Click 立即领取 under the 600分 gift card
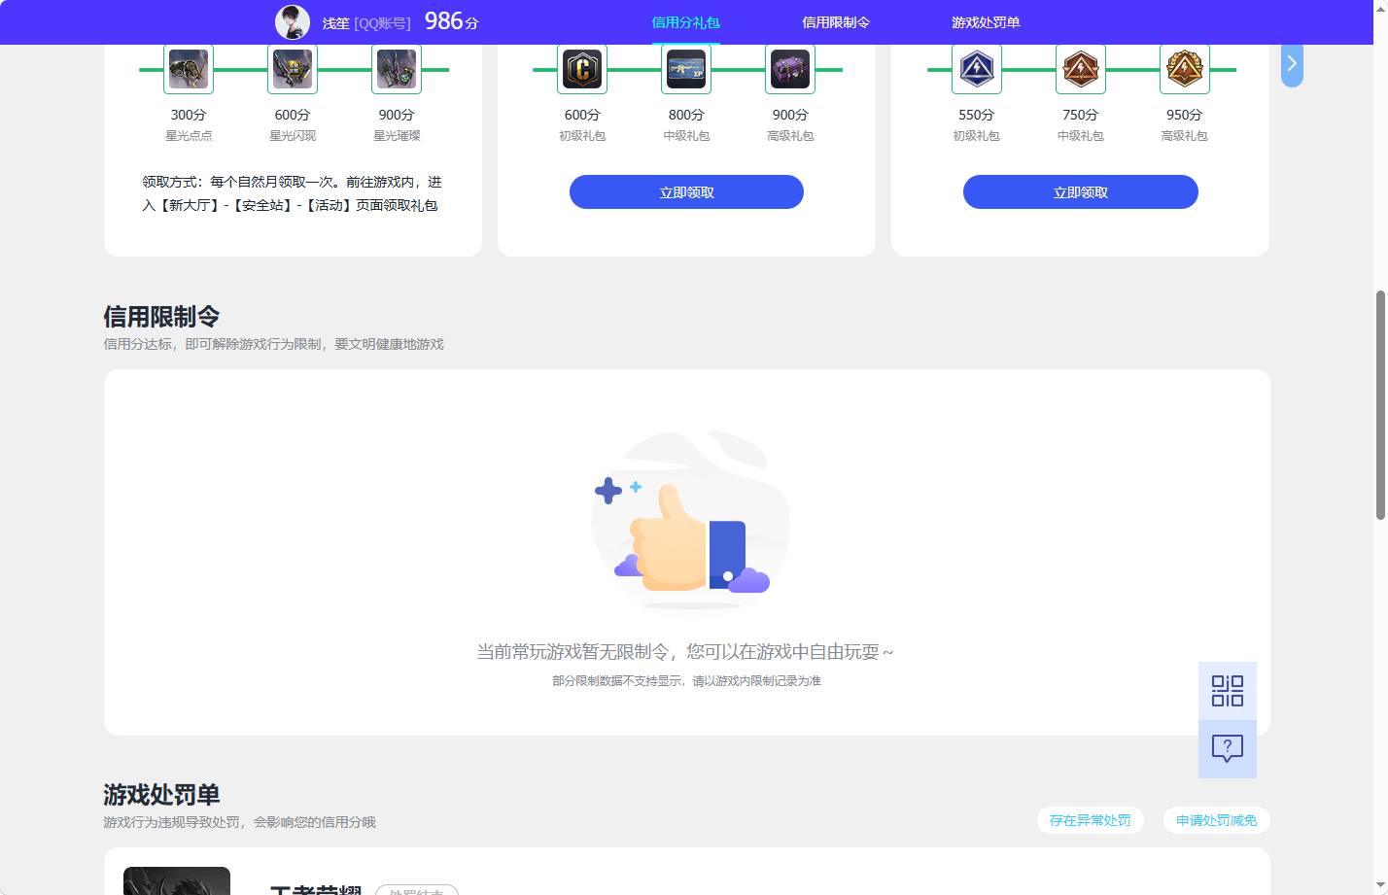 (686, 191)
